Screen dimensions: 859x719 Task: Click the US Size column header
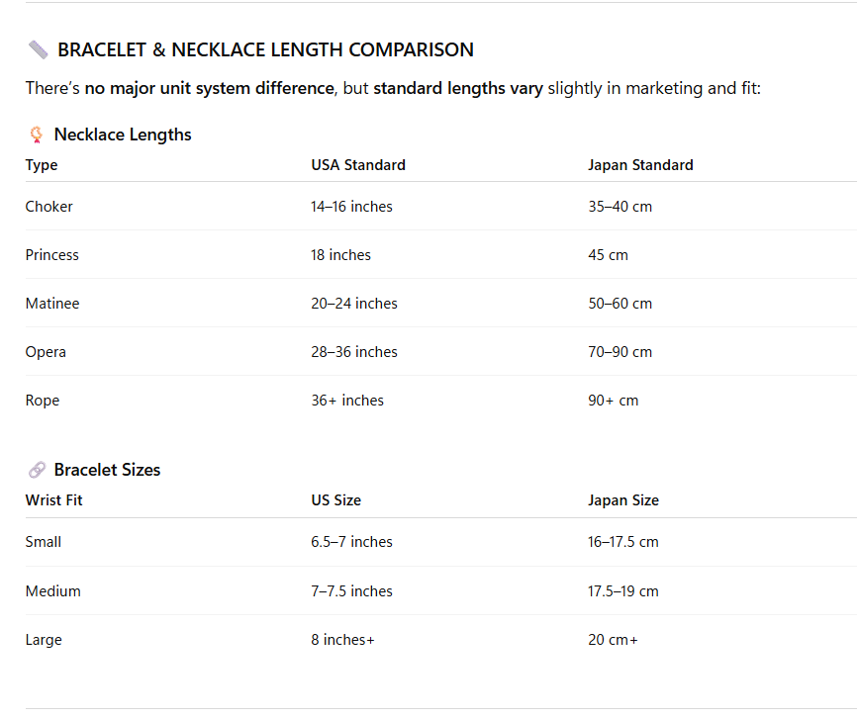pos(335,500)
